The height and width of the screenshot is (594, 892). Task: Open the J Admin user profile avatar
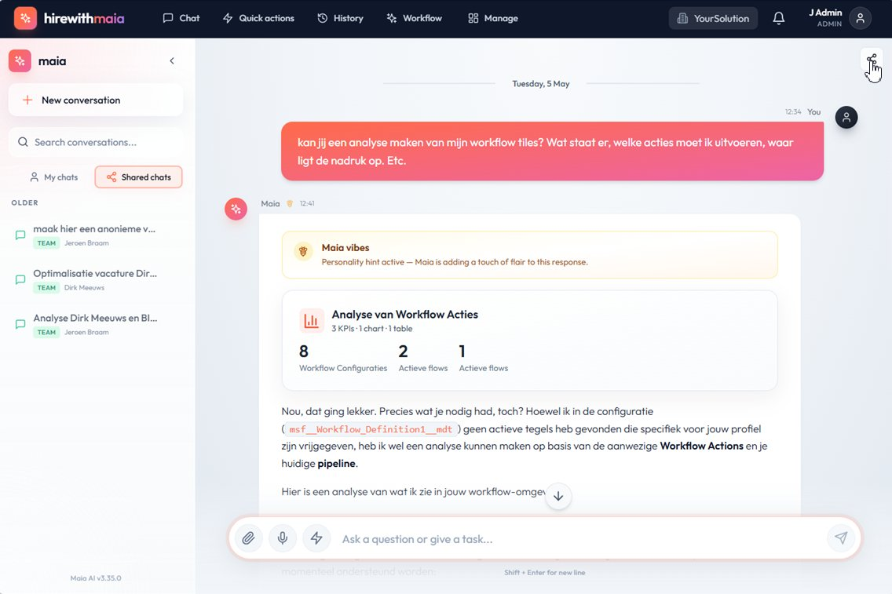coord(860,18)
